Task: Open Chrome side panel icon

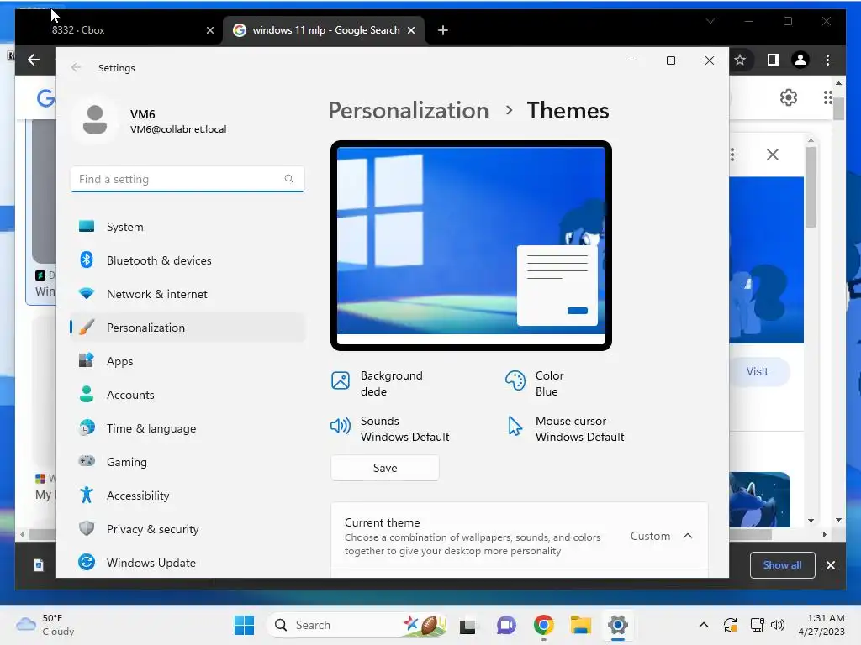Action: click(774, 60)
